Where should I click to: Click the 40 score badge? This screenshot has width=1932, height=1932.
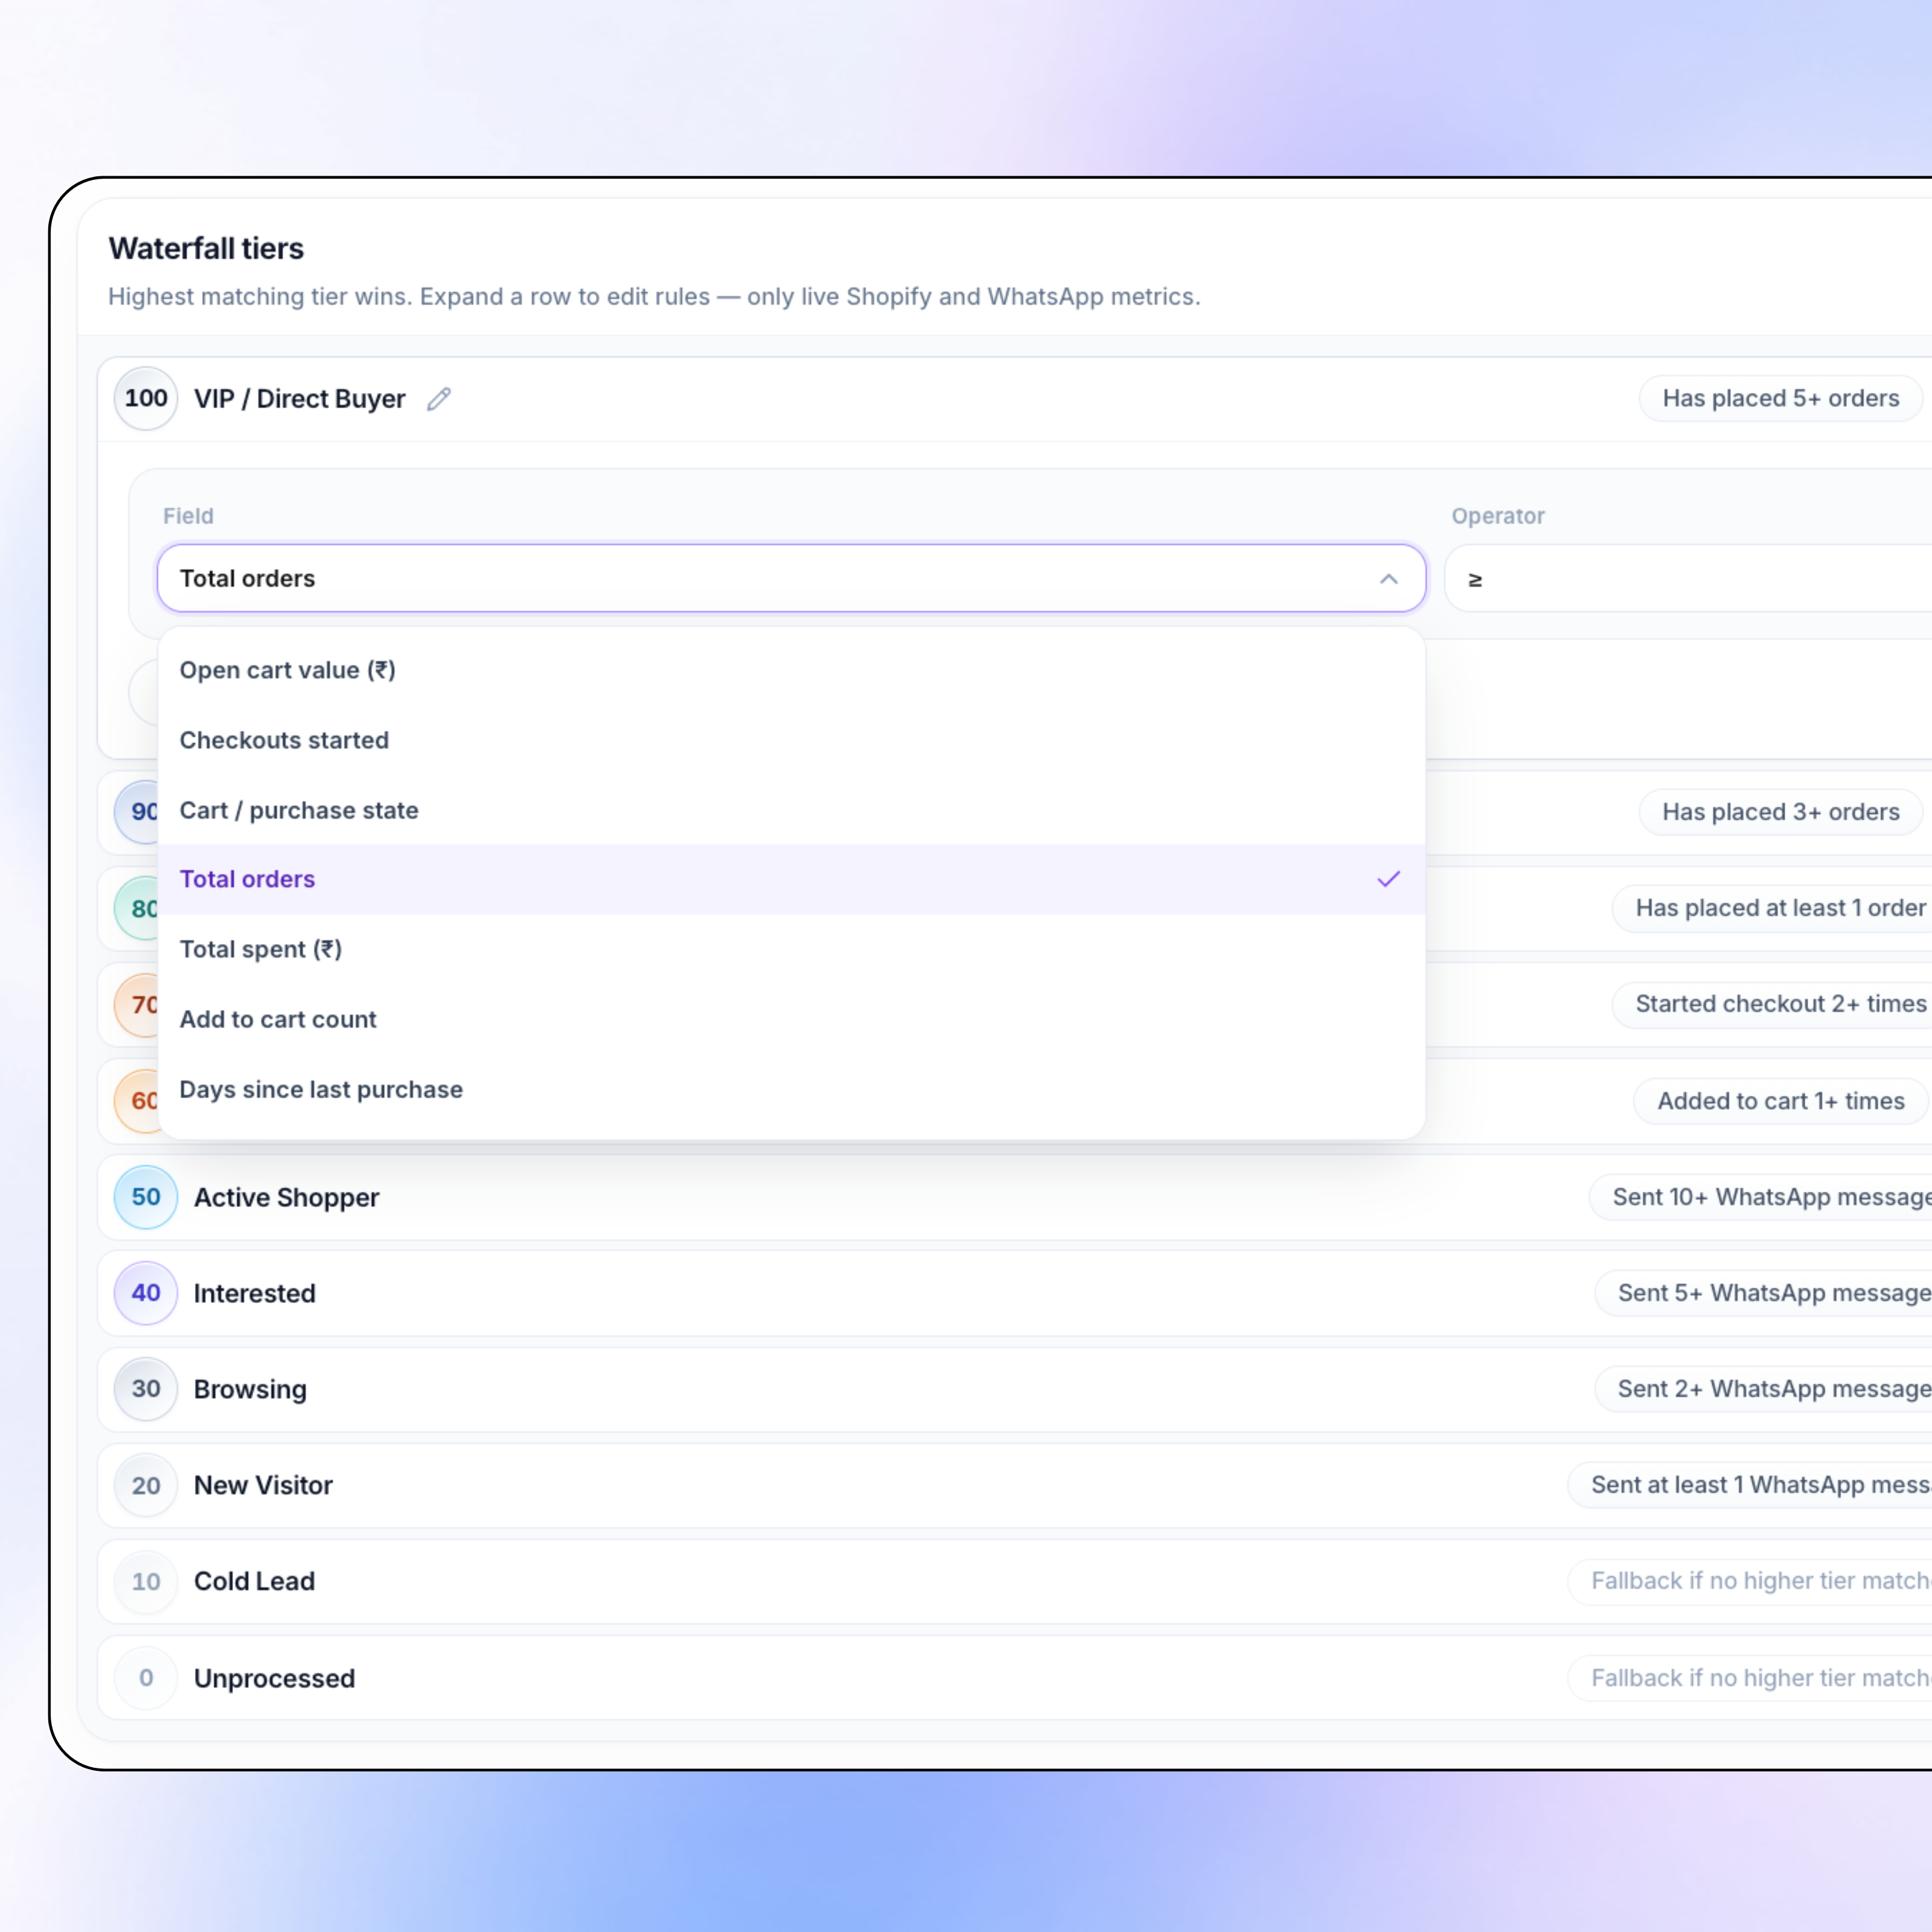146,1293
